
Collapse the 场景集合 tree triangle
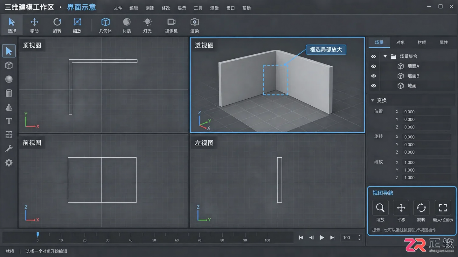click(385, 56)
